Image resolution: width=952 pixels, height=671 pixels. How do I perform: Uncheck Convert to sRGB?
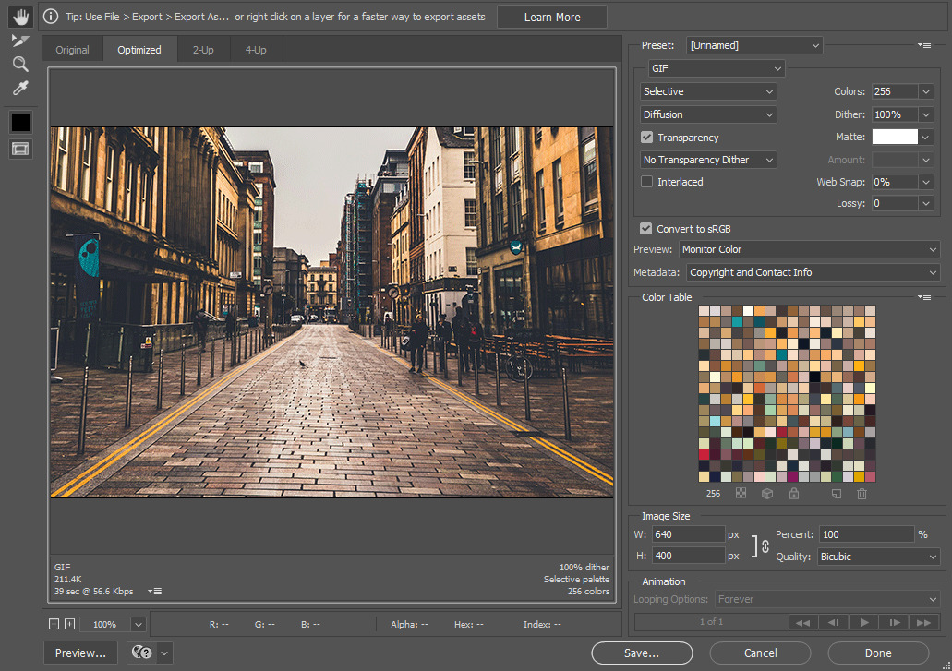[646, 229]
